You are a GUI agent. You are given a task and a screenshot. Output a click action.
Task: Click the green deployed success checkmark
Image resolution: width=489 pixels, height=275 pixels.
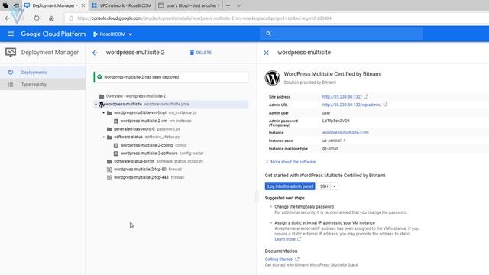tap(99, 77)
